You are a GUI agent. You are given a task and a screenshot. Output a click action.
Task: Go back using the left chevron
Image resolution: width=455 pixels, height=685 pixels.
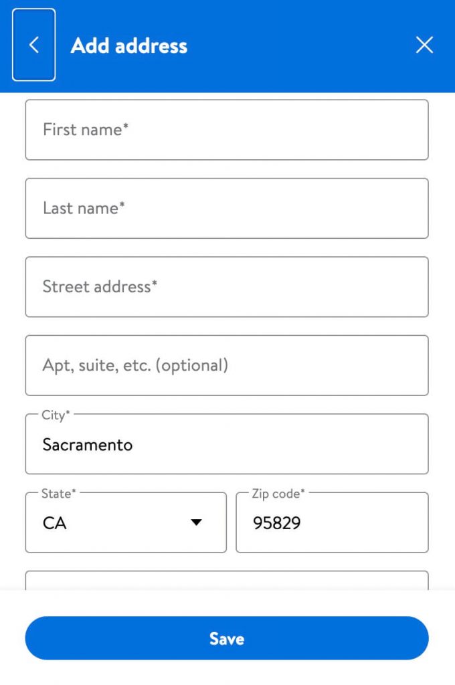point(33,45)
